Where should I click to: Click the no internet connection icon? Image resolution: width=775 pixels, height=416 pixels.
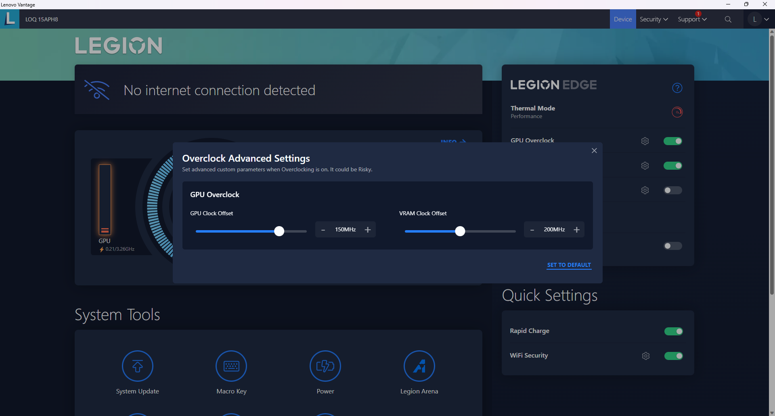pos(97,89)
